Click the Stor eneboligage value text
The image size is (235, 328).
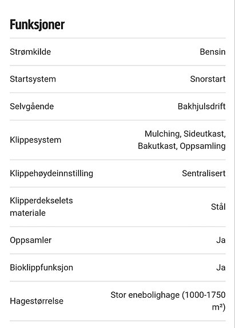click(x=168, y=301)
